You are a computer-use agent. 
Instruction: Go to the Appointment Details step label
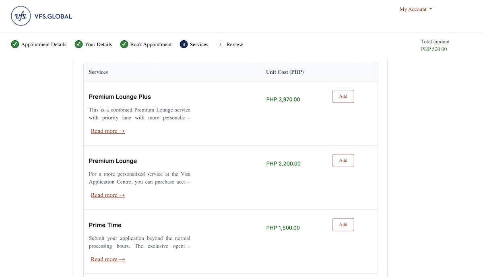(44, 44)
